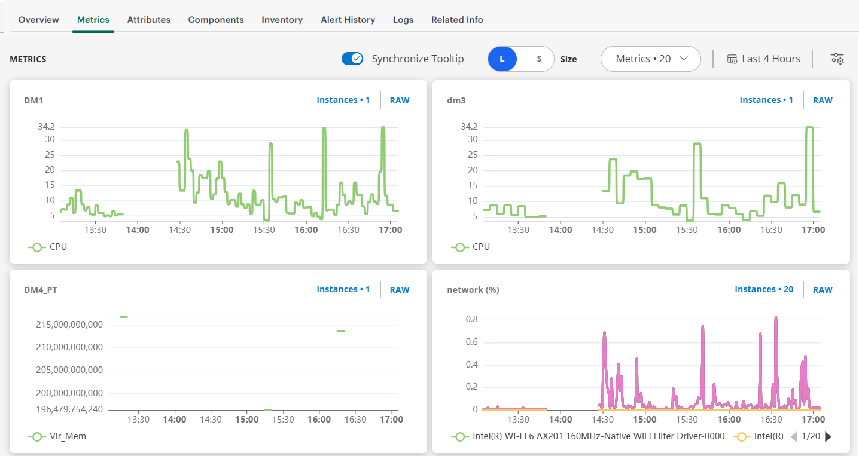Screen dimensions: 859x456
Task: Toggle the Synchronize Tooltip switch
Action: tap(352, 59)
